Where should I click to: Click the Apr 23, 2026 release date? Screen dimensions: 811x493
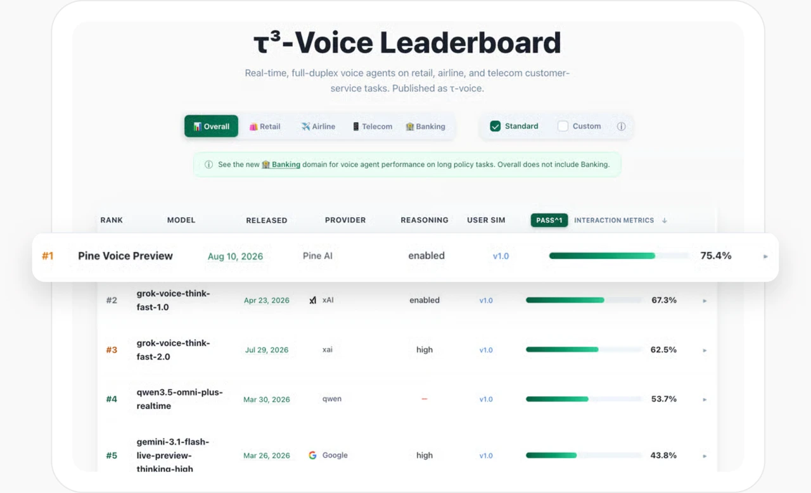[267, 301]
